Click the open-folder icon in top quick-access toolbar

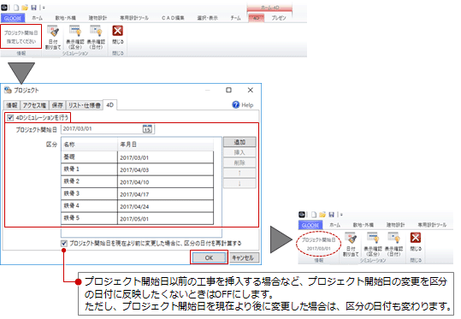pyautogui.click(x=25, y=8)
